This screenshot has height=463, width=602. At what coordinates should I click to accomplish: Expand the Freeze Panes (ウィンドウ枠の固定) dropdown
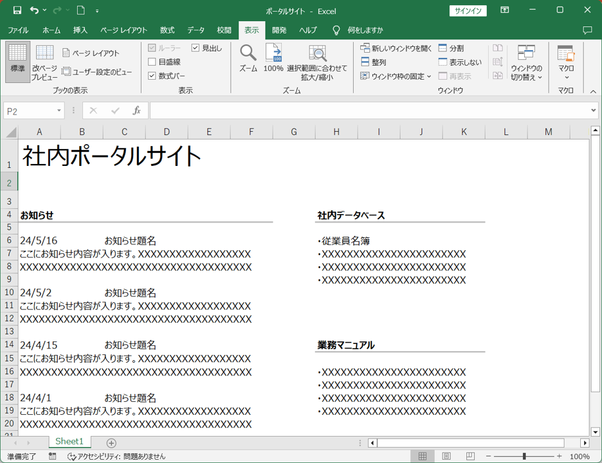396,76
